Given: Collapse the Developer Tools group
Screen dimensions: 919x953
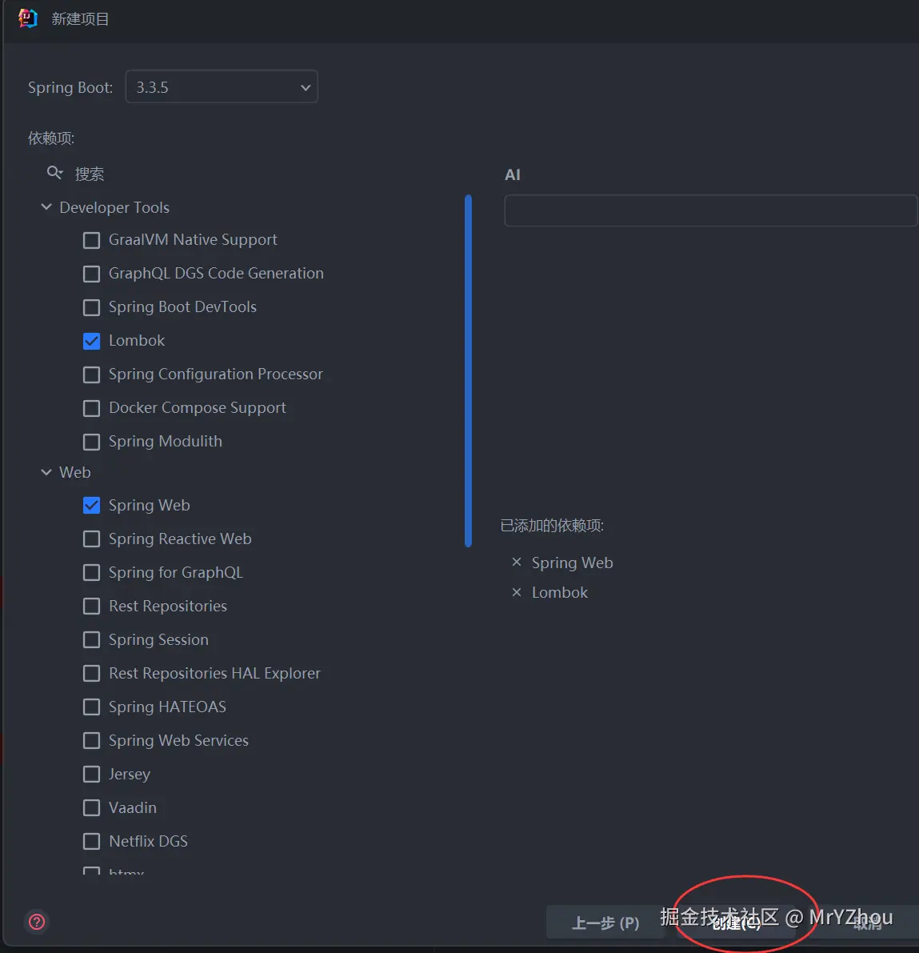Looking at the screenshot, I should click(x=46, y=207).
